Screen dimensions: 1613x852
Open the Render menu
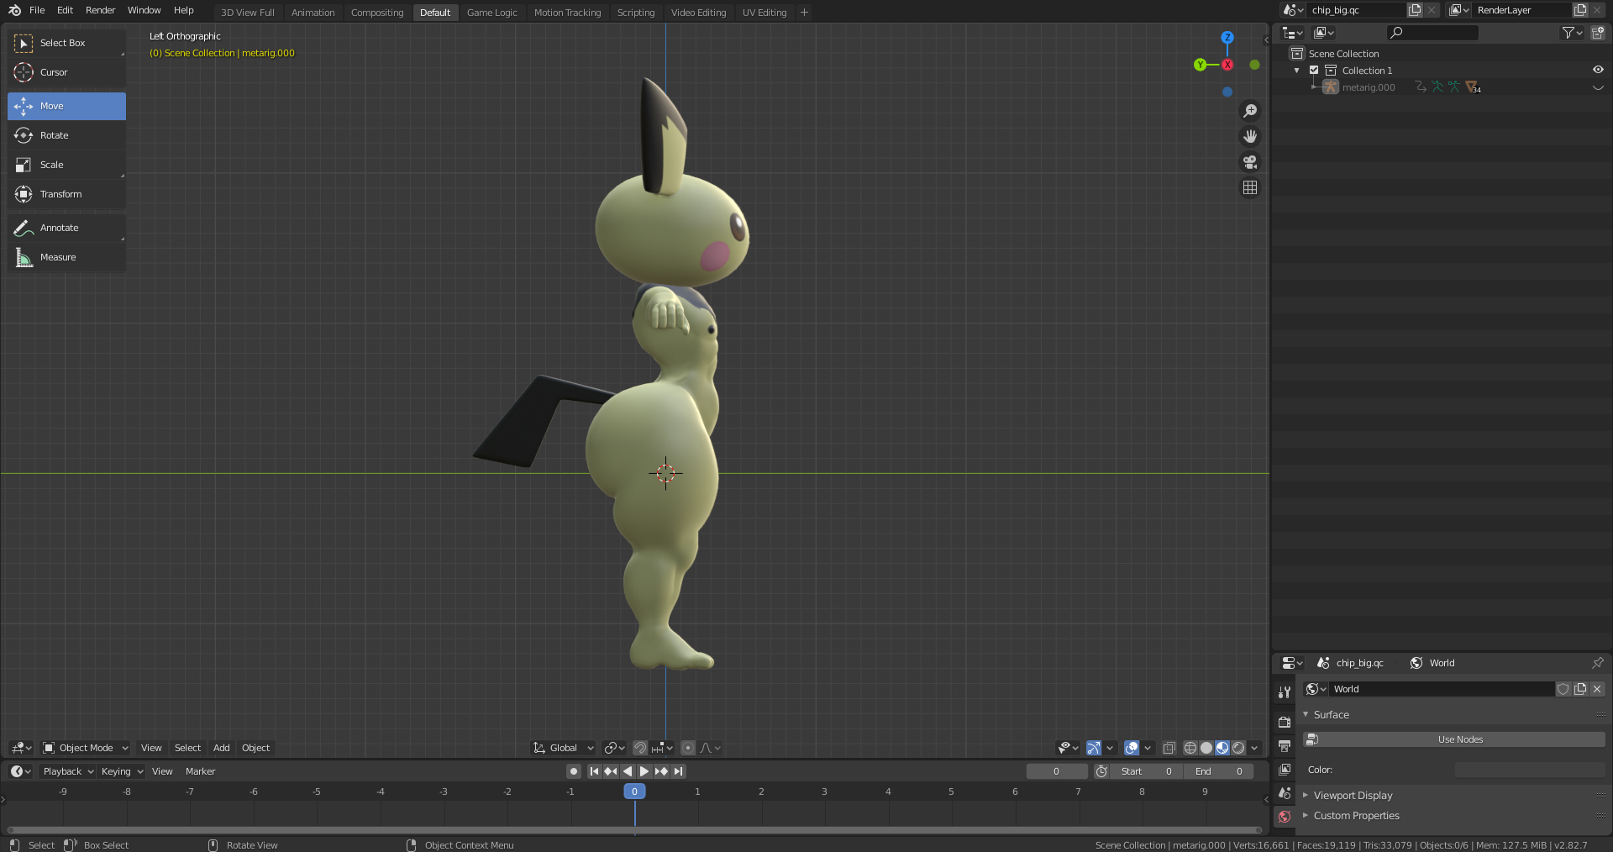(100, 10)
